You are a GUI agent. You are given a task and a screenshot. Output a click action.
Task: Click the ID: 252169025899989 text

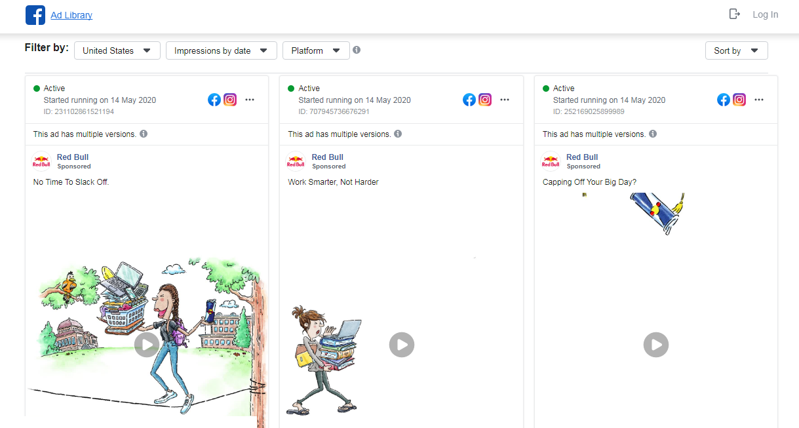[589, 111]
